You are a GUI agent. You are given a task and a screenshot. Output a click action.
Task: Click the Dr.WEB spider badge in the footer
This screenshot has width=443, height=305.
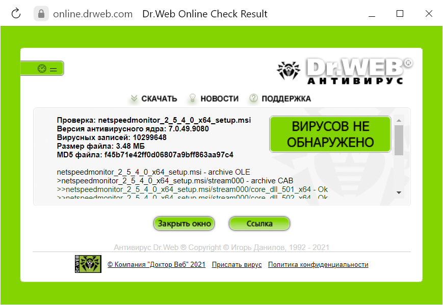88,264
